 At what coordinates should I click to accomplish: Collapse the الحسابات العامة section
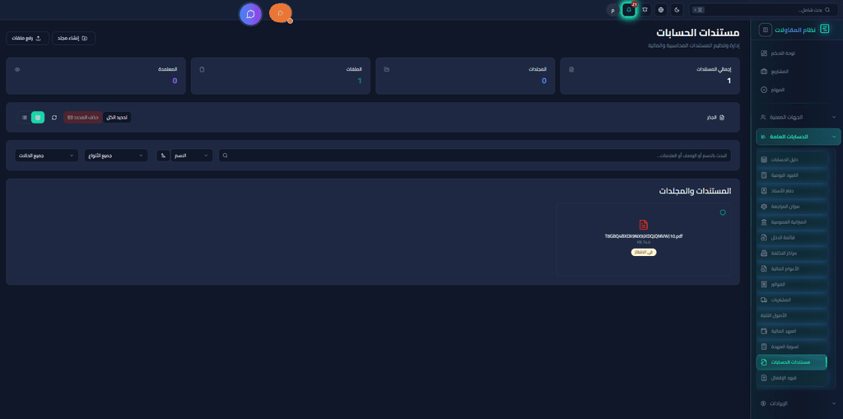pyautogui.click(x=799, y=137)
